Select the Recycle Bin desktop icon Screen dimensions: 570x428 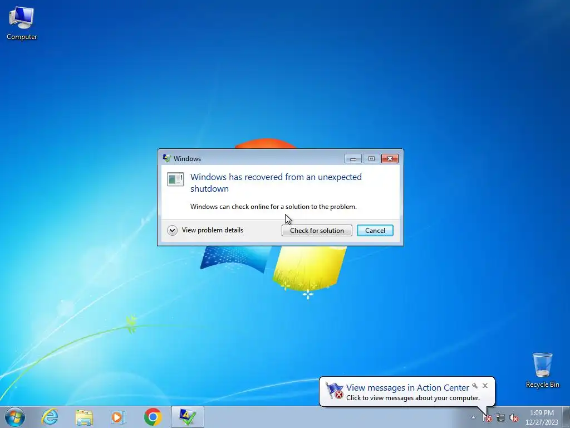tap(542, 370)
